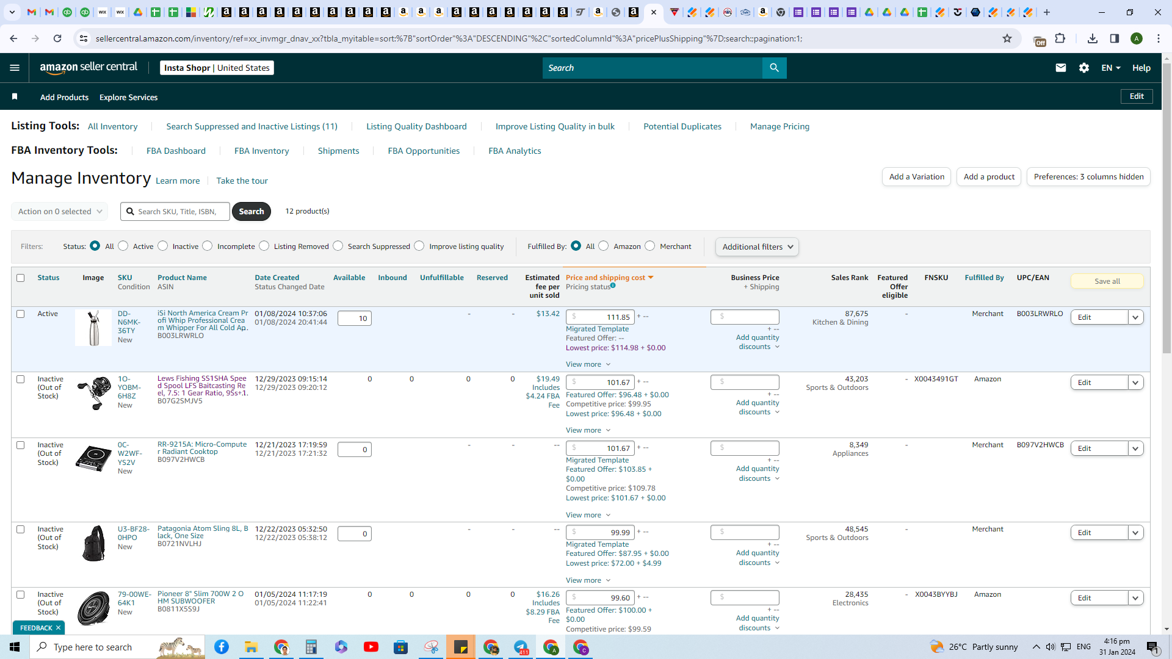Open Preferences: 3 columns hidden
Image resolution: width=1172 pixels, height=659 pixels.
(x=1088, y=177)
